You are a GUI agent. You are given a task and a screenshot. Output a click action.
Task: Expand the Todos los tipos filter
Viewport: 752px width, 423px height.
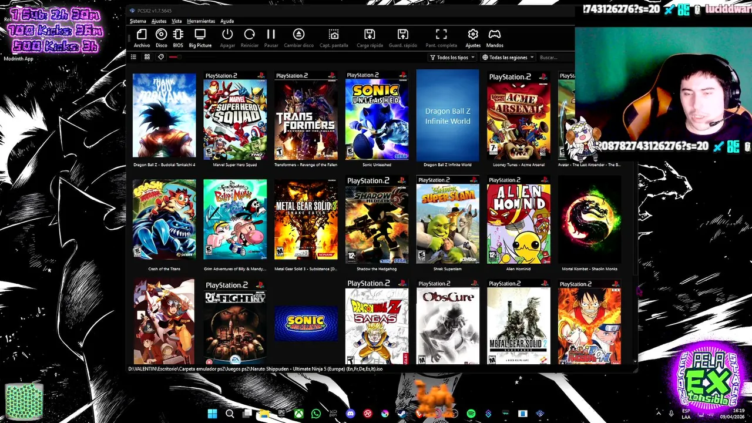coord(452,58)
